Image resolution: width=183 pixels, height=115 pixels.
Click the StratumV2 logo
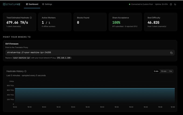point(11,4)
